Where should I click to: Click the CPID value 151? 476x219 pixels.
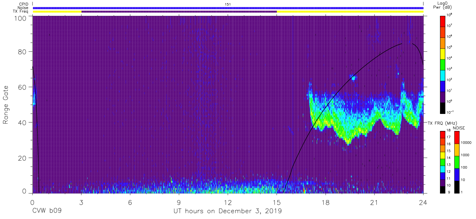(228, 4)
